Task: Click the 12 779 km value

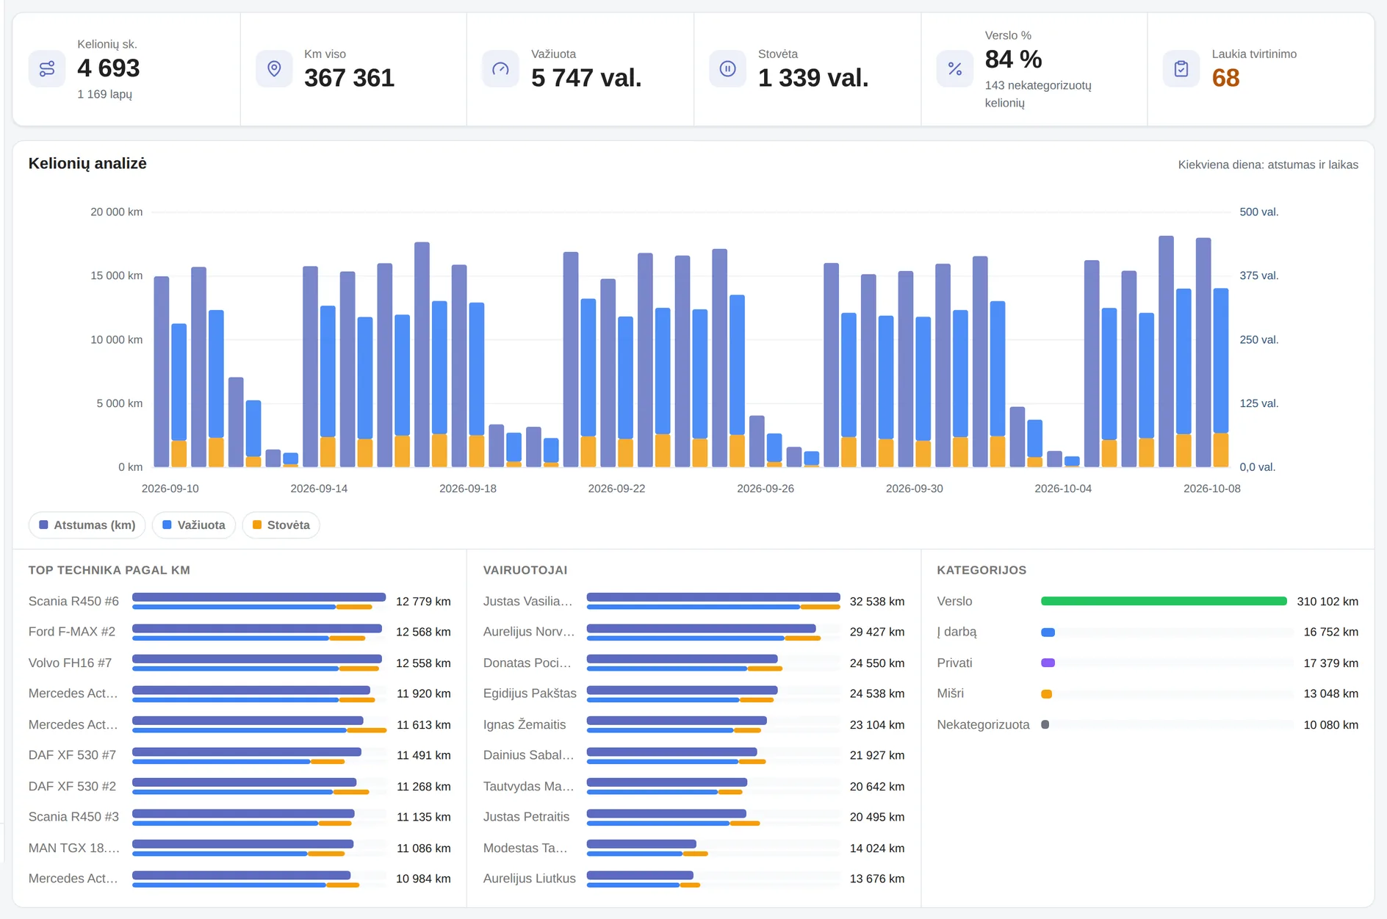Action: tap(423, 602)
